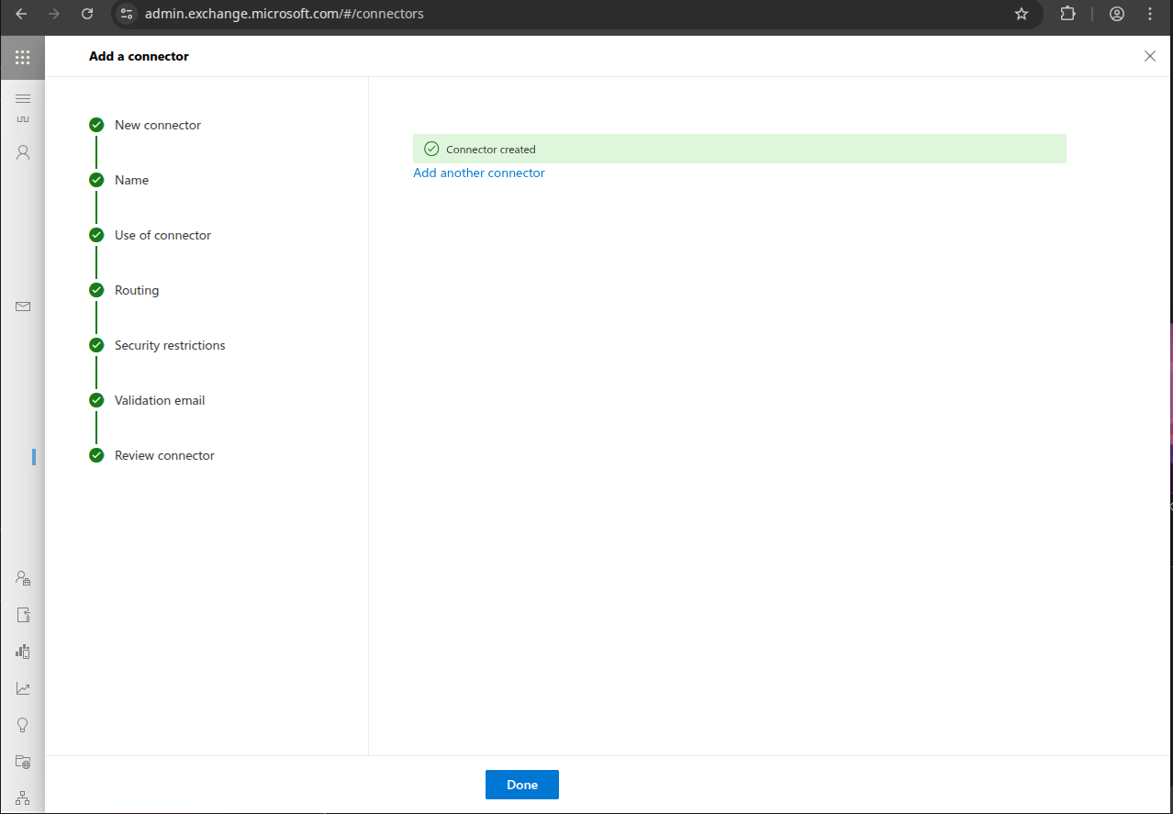Toggle the hamburger navigation menu
Screen dimensions: 1173x814
pyautogui.click(x=23, y=98)
